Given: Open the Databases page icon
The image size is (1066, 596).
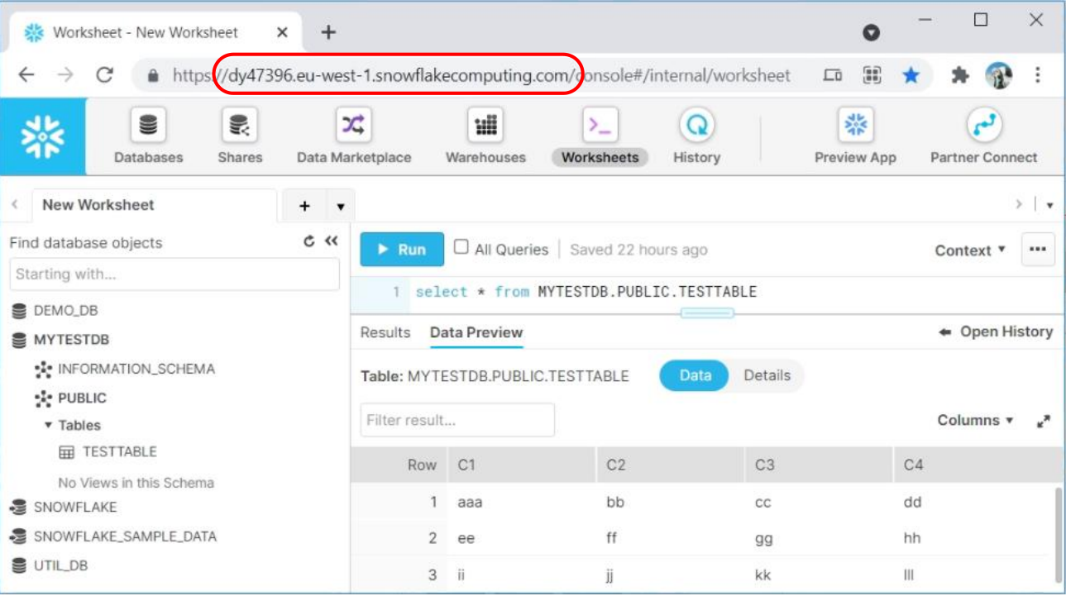Looking at the screenshot, I should pos(149,126).
